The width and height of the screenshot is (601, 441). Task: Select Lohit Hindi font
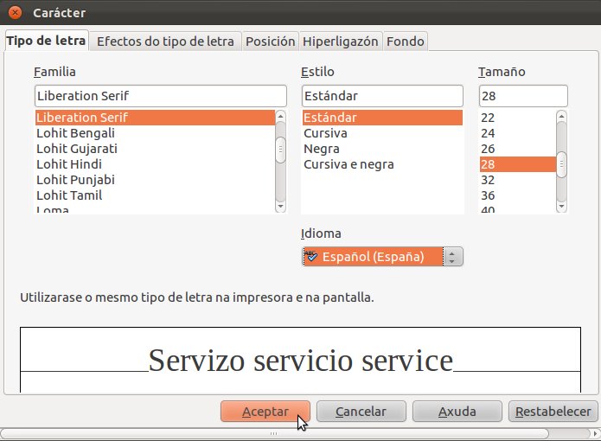tap(155, 164)
